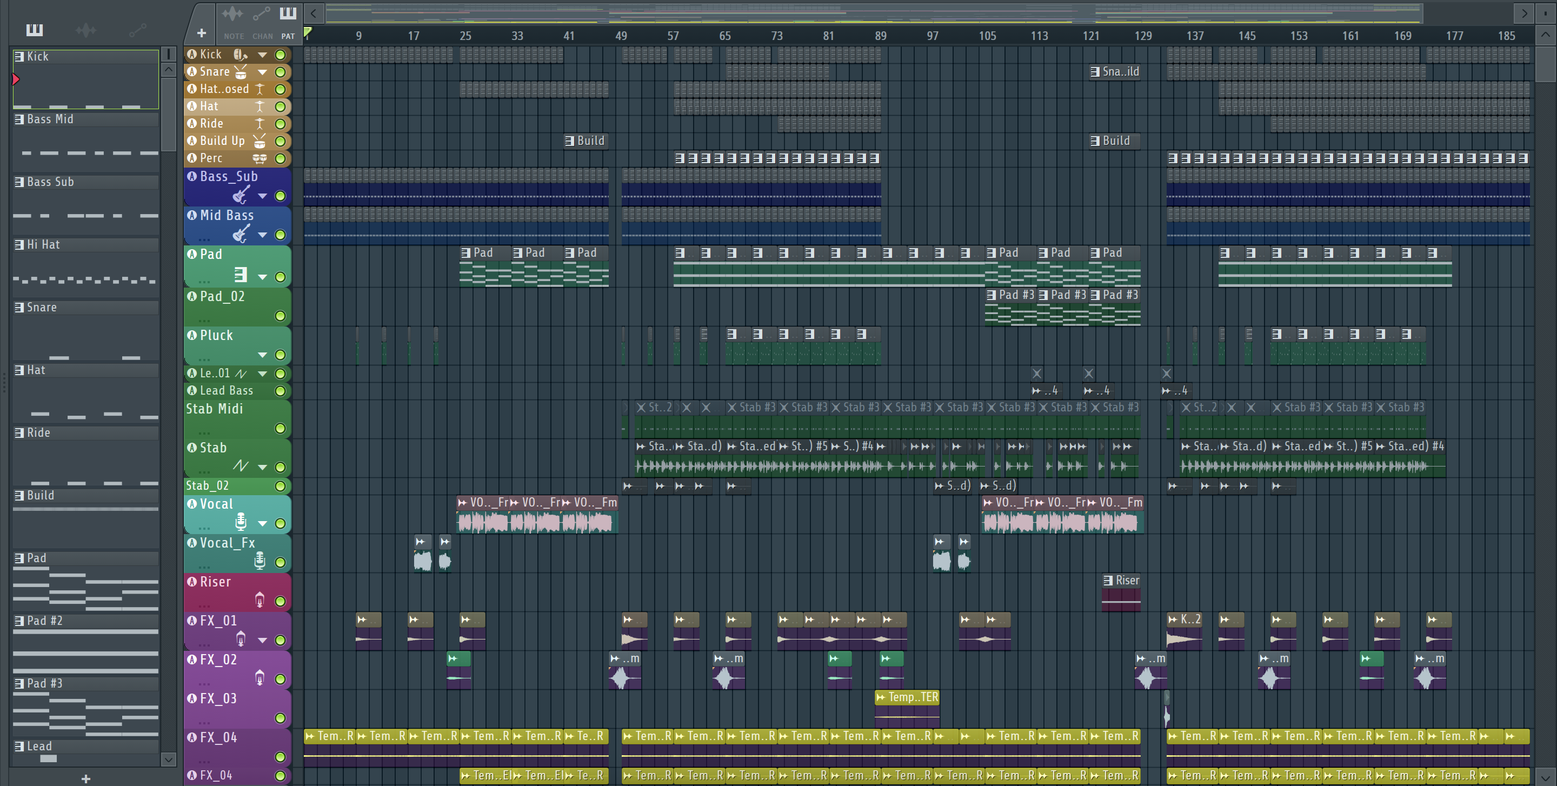Screen dimensions: 1557x786
Task: Click the FX_02 track icon
Action: pyautogui.click(x=260, y=677)
